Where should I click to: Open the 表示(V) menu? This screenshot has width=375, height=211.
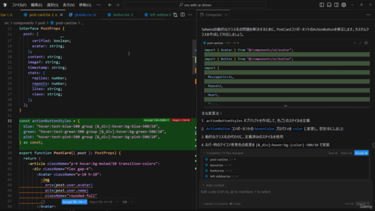pos(69,5)
